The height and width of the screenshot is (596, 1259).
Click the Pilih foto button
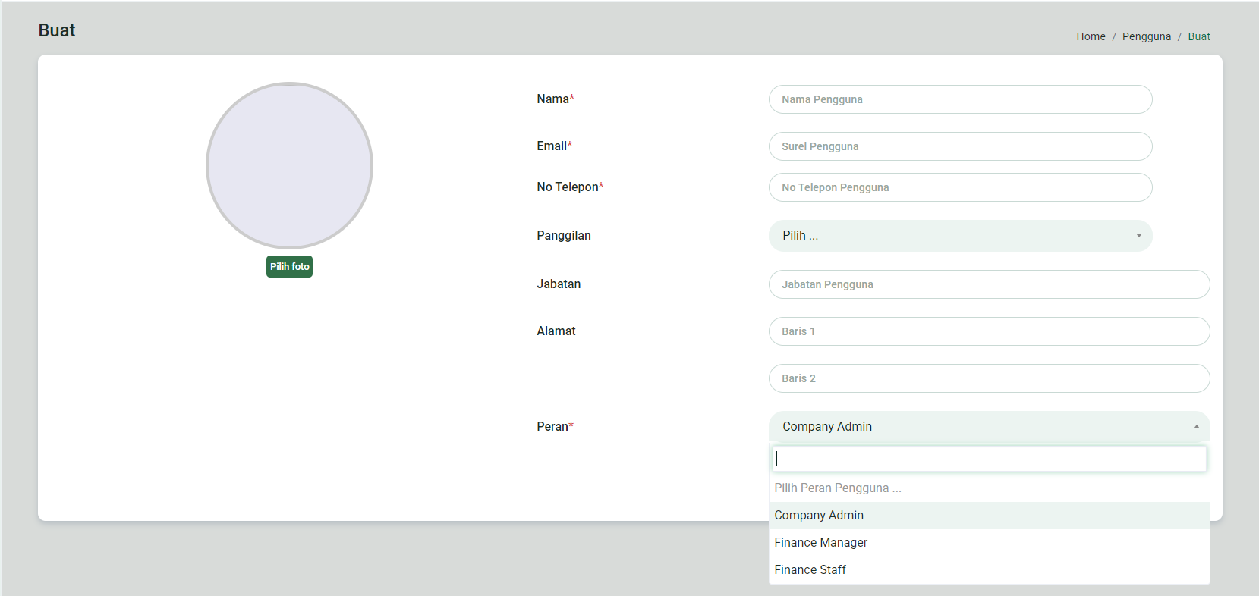click(x=289, y=267)
